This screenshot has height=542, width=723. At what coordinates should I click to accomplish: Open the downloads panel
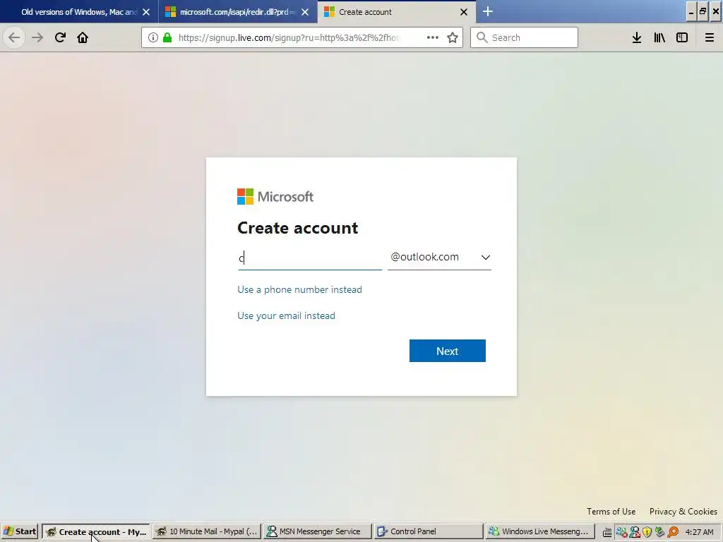(637, 37)
